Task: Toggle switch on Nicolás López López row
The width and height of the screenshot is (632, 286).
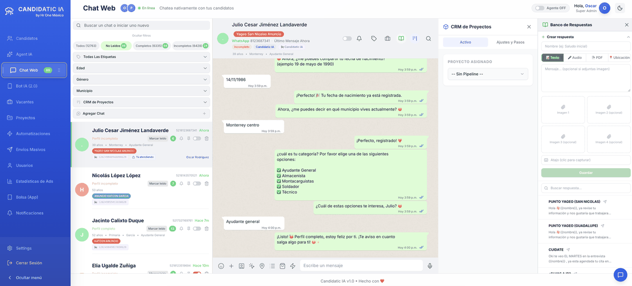Action: coord(197,183)
